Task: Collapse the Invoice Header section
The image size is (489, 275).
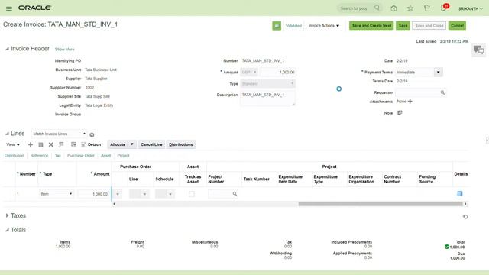Action: coord(7,49)
